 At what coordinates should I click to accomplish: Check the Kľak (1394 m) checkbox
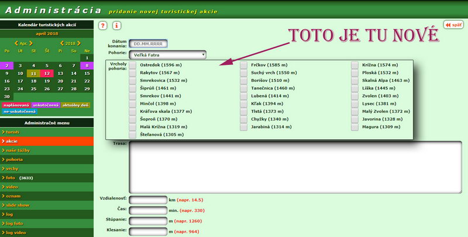pyautogui.click(x=243, y=104)
